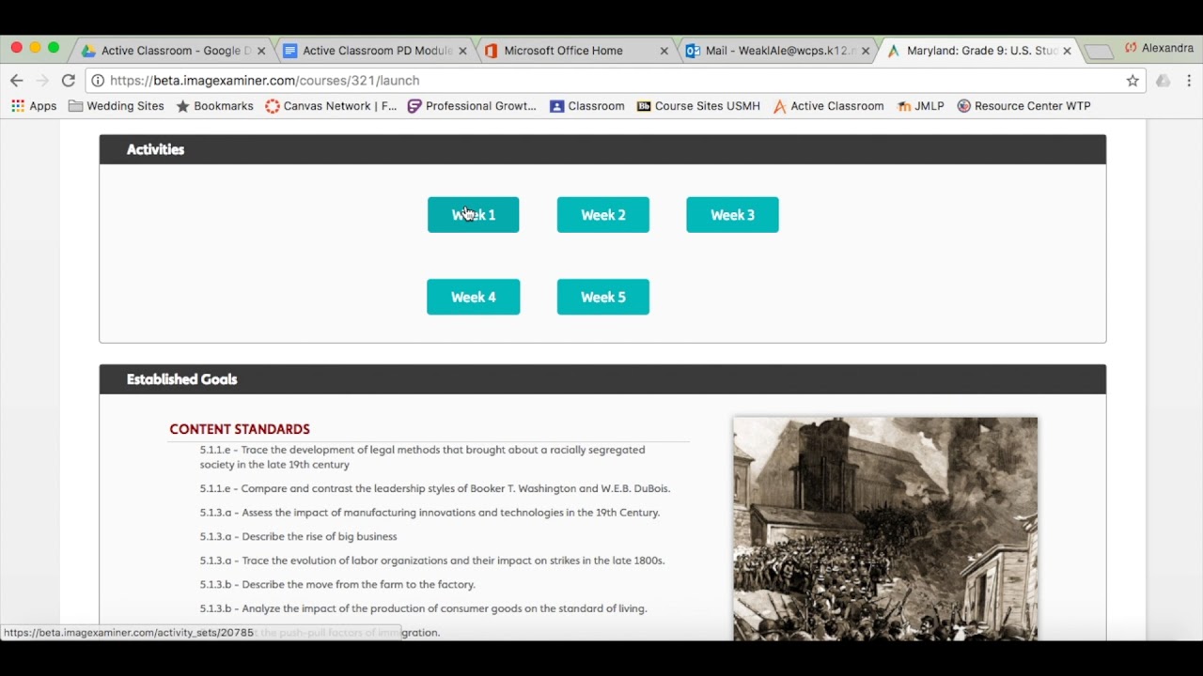Viewport: 1203px width, 676px height.
Task: Open the Week 5 activity set
Action: tap(602, 297)
